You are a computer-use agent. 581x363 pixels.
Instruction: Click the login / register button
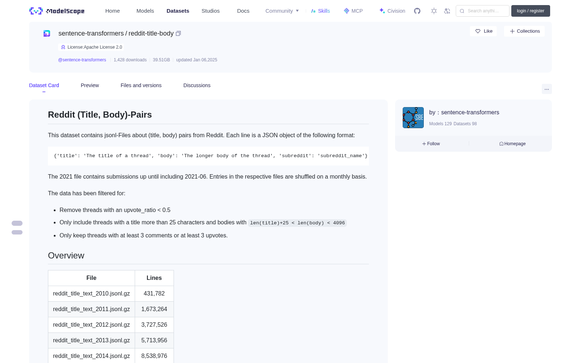pos(531,11)
